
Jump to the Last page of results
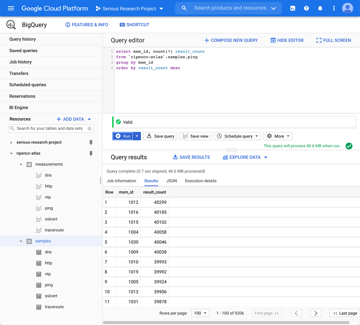[x=345, y=313]
